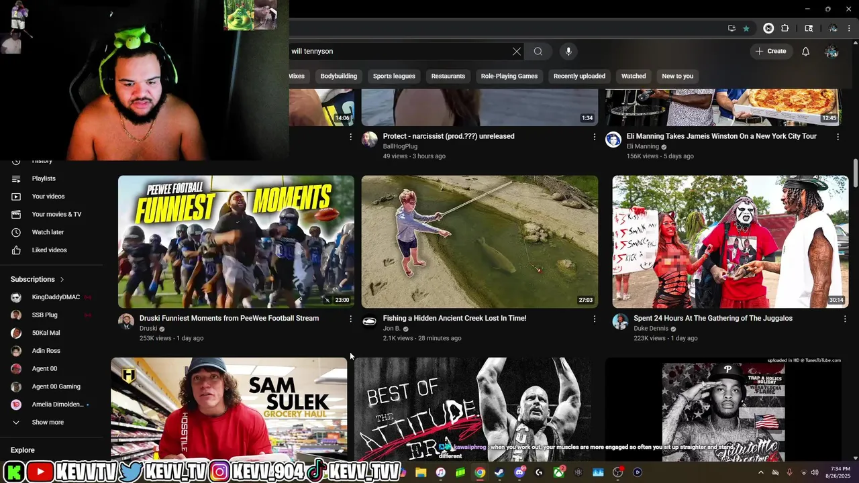
Task: Select the Watched filter chip
Action: click(634, 76)
